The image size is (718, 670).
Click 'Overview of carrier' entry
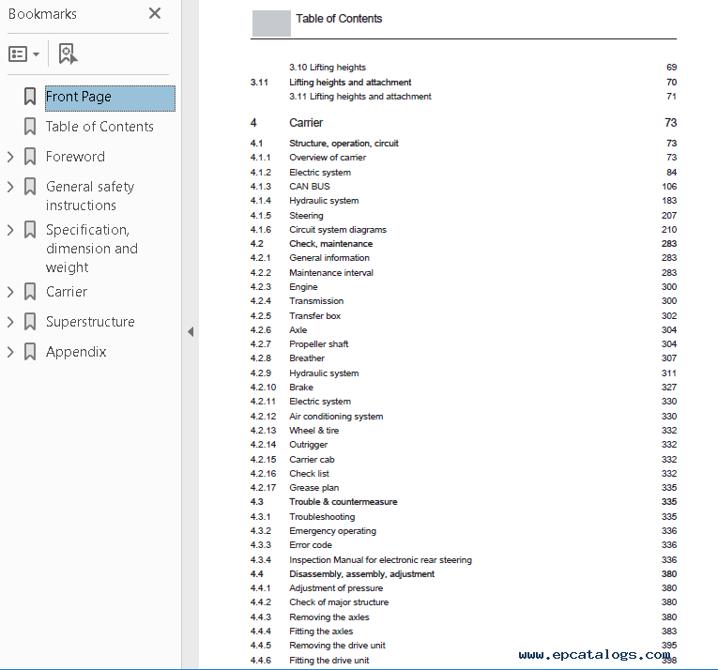tap(328, 157)
